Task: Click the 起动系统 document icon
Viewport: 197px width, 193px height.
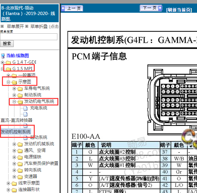Action: click(x=26, y=138)
